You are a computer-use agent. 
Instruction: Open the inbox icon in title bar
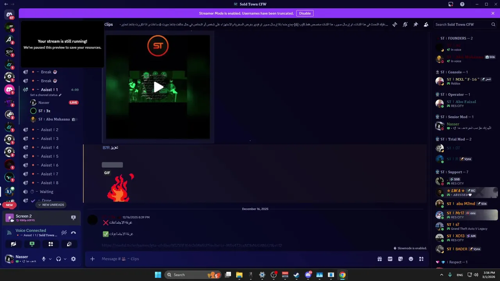[x=451, y=4]
